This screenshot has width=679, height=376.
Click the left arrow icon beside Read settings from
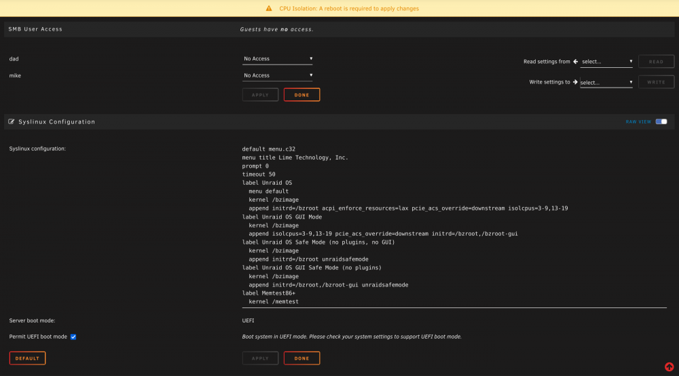click(576, 62)
